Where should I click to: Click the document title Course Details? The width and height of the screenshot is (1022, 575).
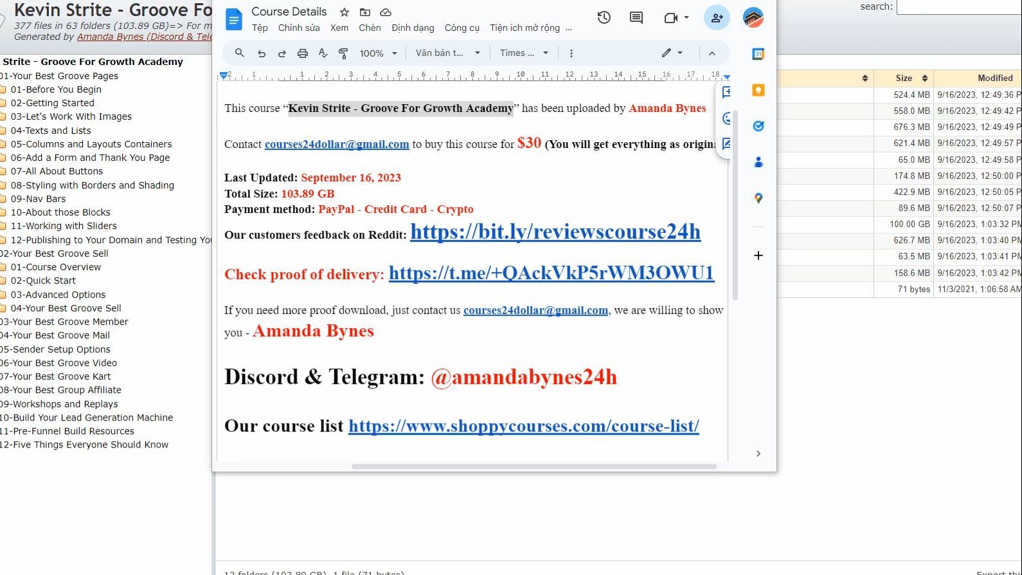289,12
